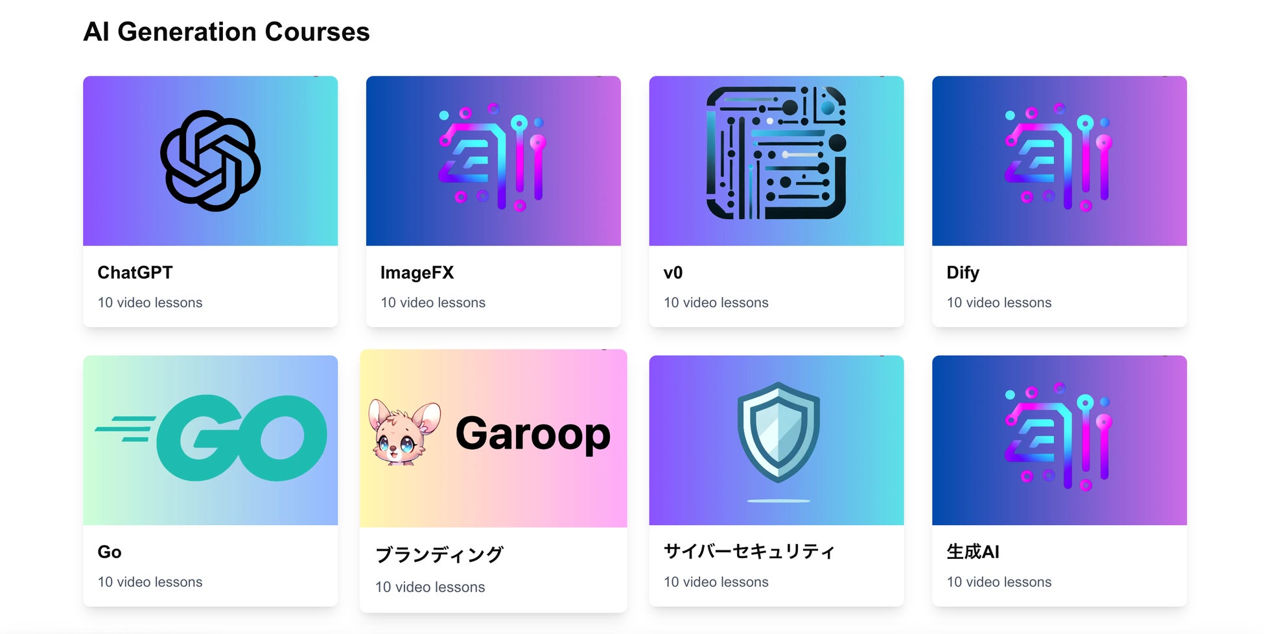Click the AI logo on 生成AI card
Screen dimensions: 1264x634
pyautogui.click(x=1059, y=436)
